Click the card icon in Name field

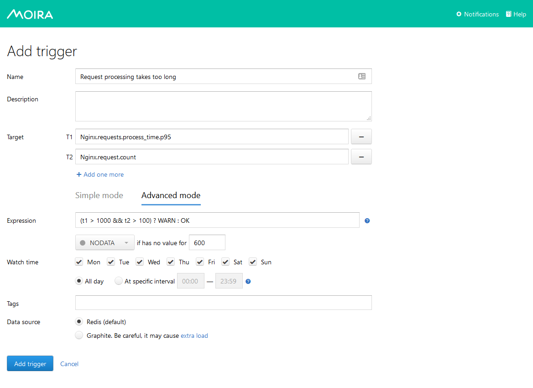click(x=362, y=77)
